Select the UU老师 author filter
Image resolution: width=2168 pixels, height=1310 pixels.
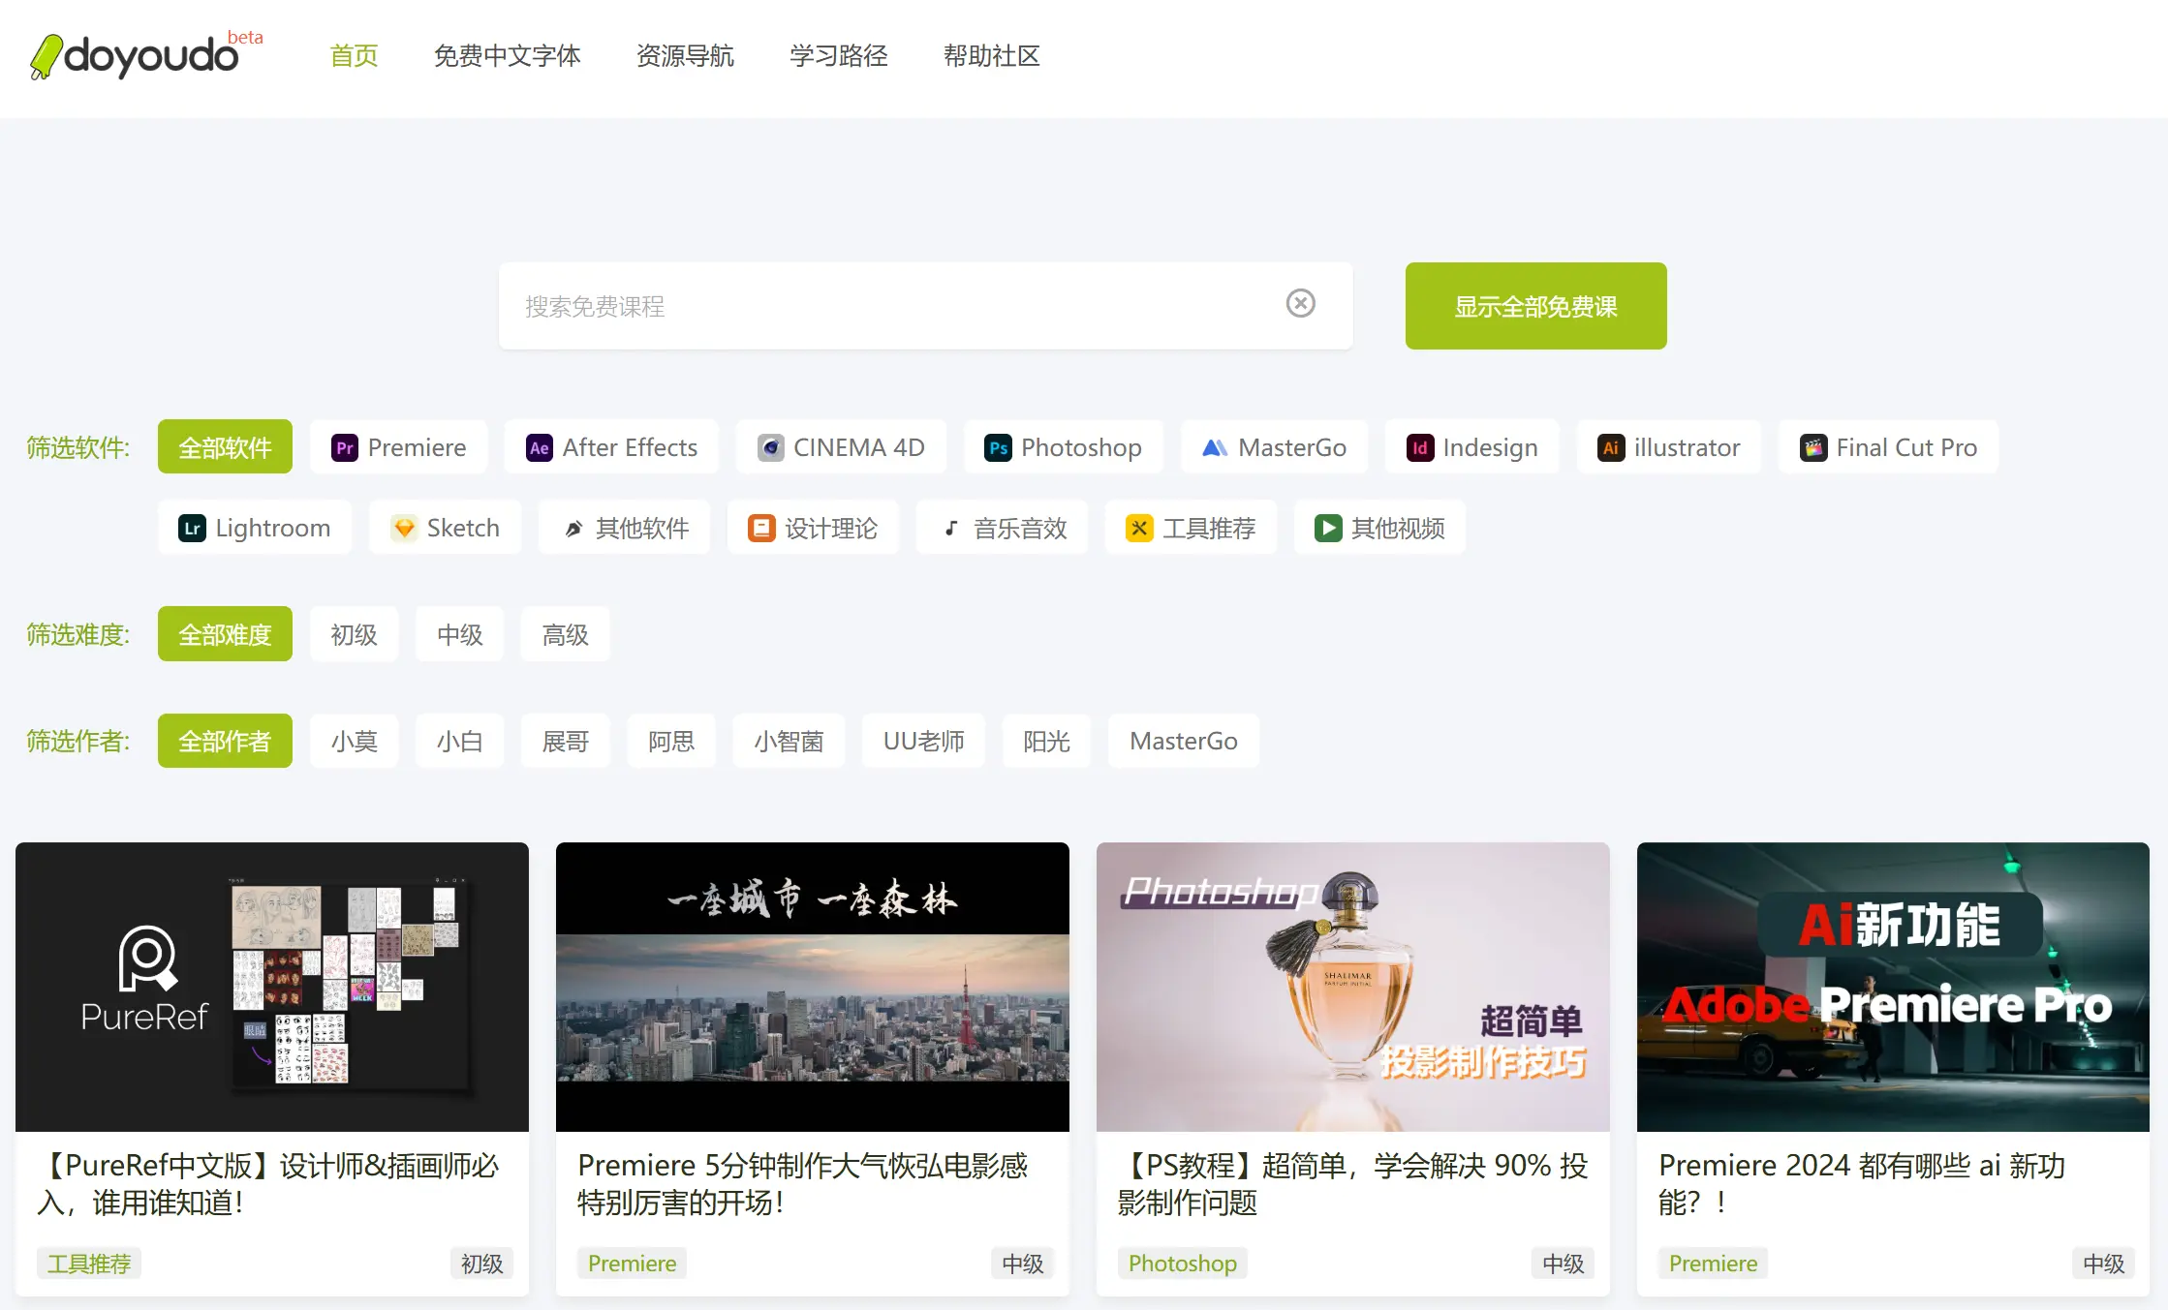click(922, 741)
